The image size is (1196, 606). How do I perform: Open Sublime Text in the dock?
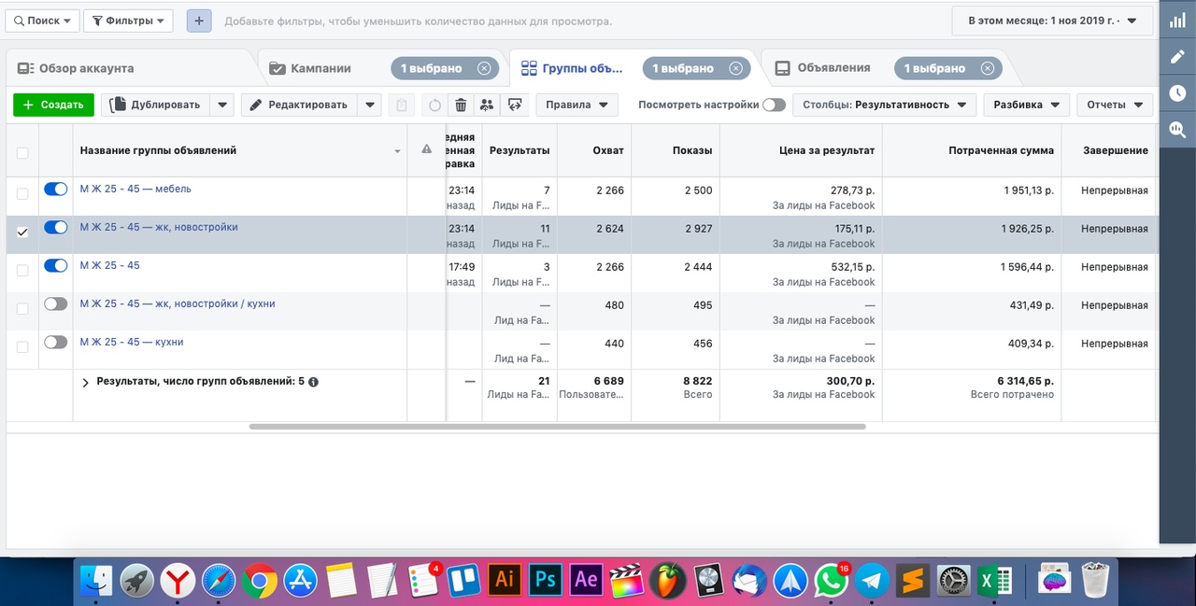click(x=914, y=581)
